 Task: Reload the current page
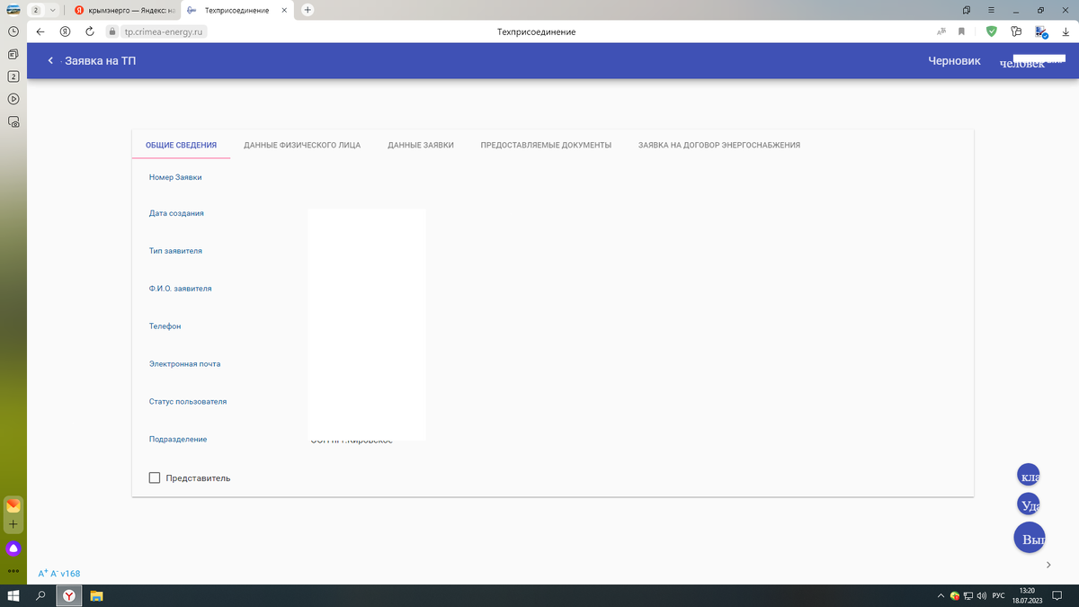tap(90, 31)
